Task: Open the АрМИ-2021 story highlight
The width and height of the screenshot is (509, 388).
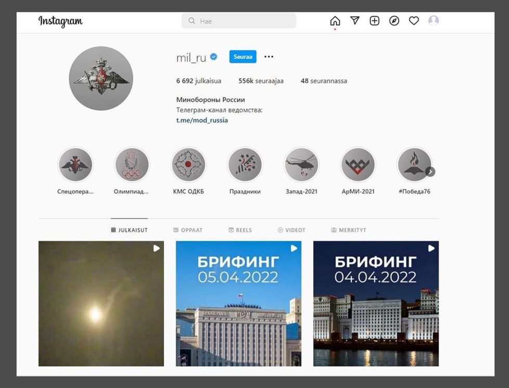Action: tap(358, 164)
